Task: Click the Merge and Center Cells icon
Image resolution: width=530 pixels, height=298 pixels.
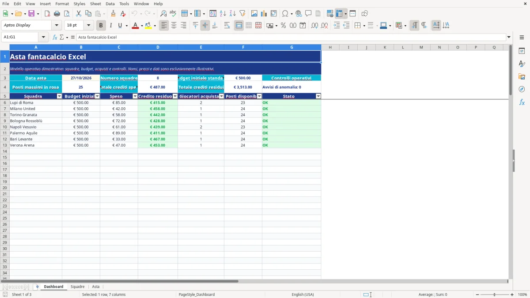Action: point(239,26)
